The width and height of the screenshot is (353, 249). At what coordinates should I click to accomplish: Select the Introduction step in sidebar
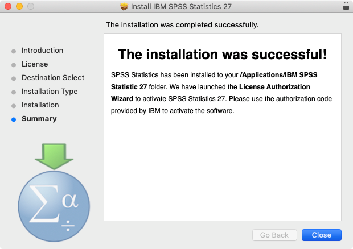42,51
